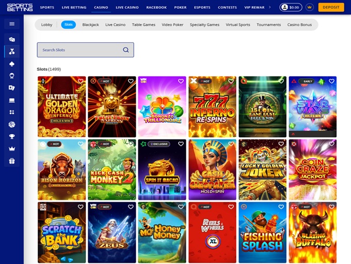Click the magnifier icon in the search box
351x264 pixels.
126,50
